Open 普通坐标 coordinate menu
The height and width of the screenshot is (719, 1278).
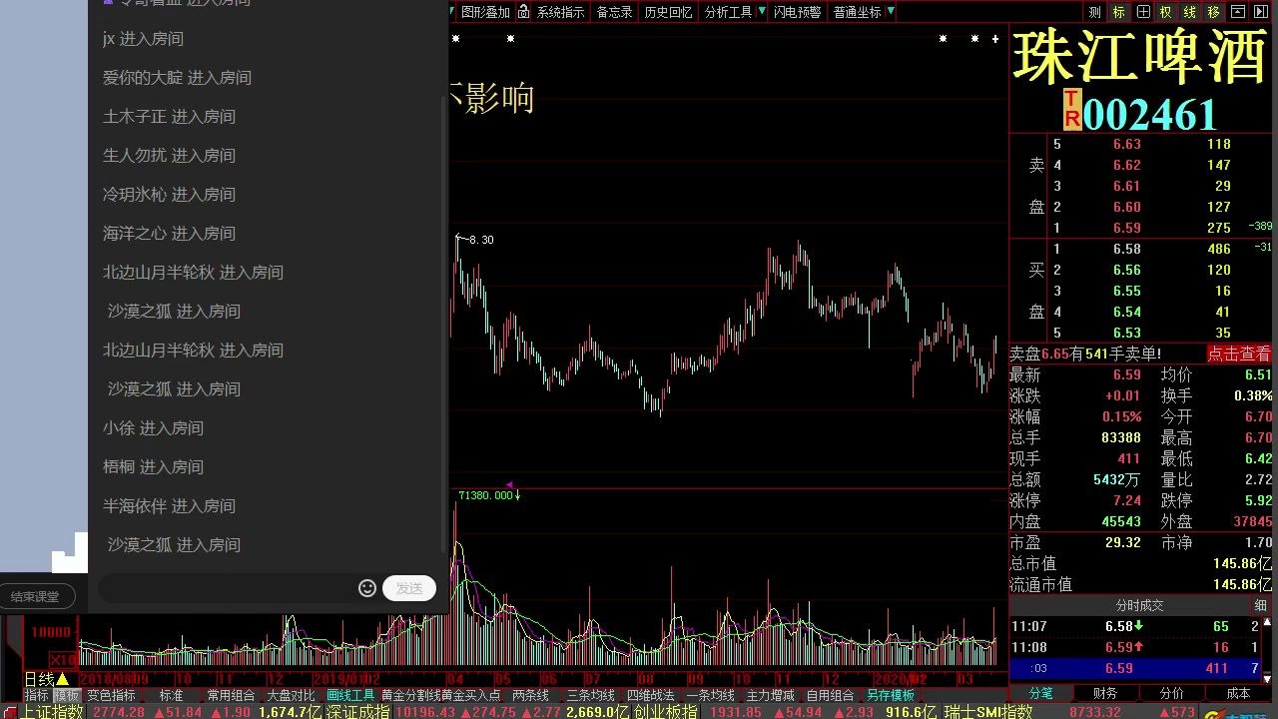click(x=857, y=12)
